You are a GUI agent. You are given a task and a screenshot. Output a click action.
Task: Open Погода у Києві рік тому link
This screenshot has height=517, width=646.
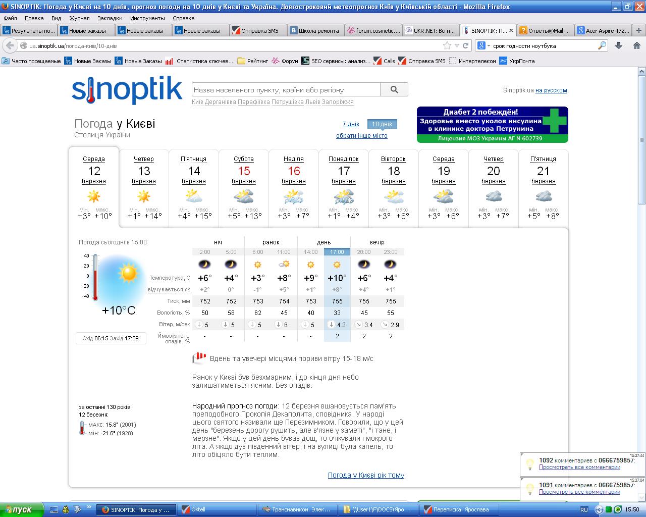coord(366,475)
